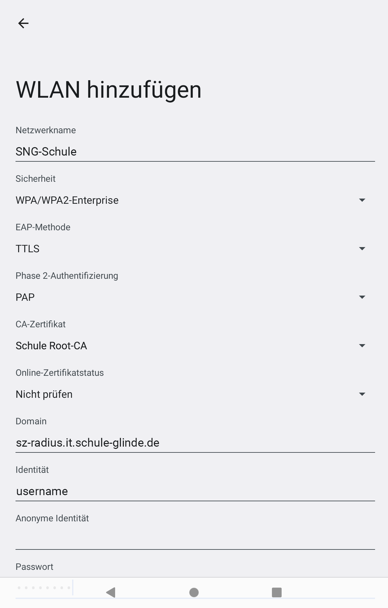Expand the CA-Zertifikat dropdown arrow
Image resolution: width=388 pixels, height=608 pixels.
pos(362,345)
